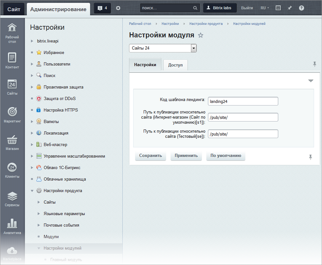Open the RU language dropdown
This screenshot has width=322, height=265.
click(264, 8)
